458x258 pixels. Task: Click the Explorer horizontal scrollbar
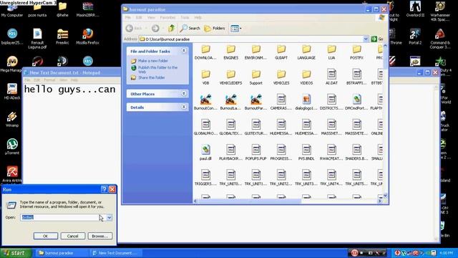tap(250, 201)
